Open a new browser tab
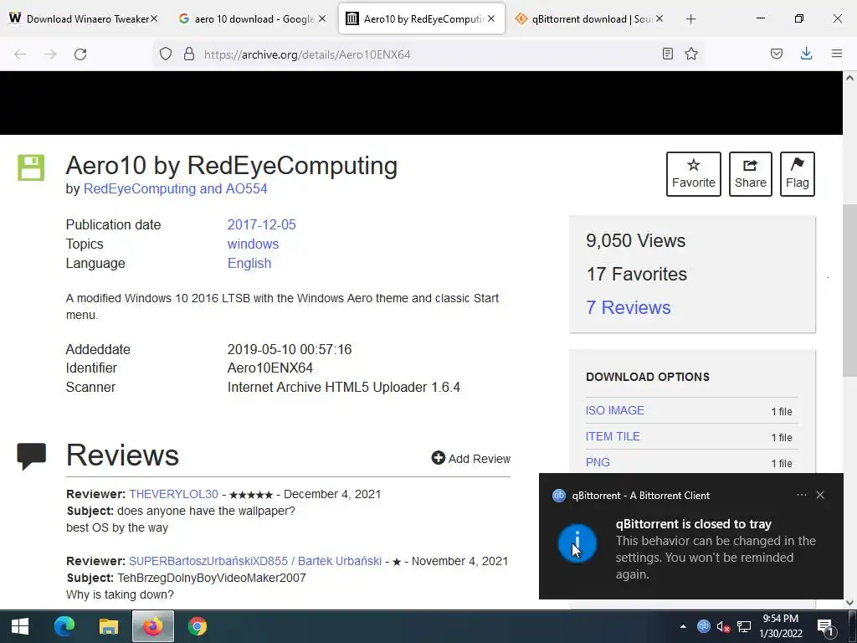 point(690,19)
